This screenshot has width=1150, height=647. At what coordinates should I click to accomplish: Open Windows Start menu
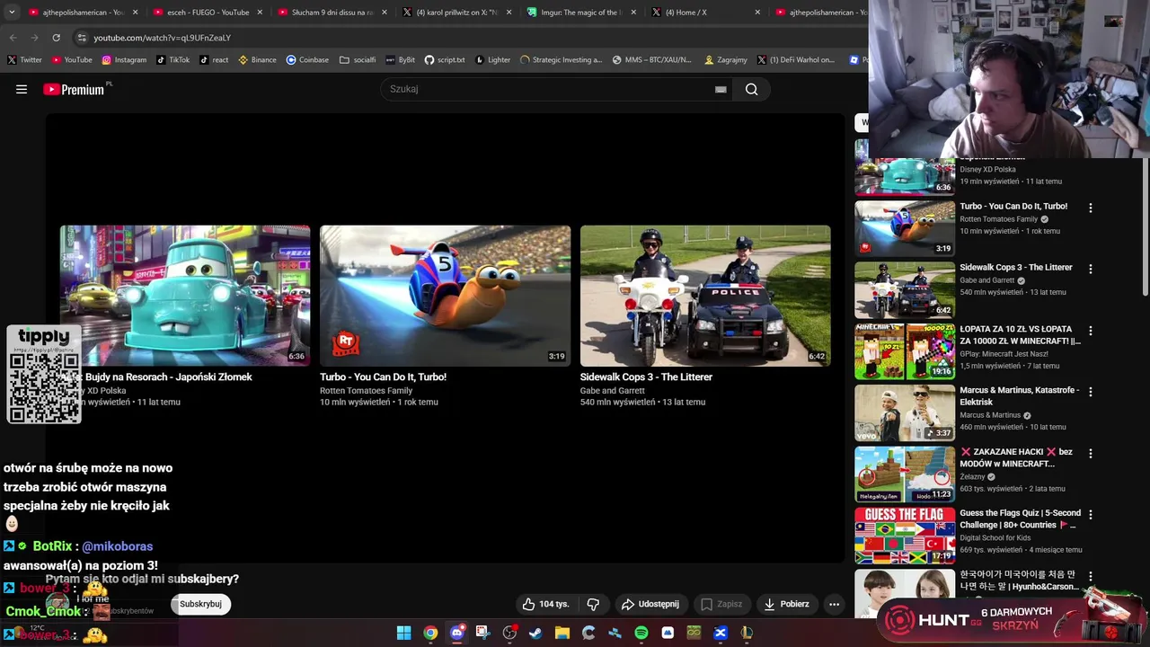(404, 633)
